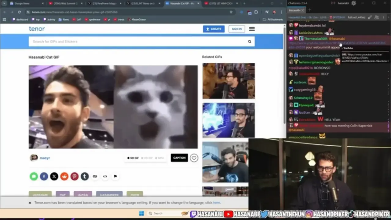
Task: Bookmark this page with star icon
Action: pos(231,12)
